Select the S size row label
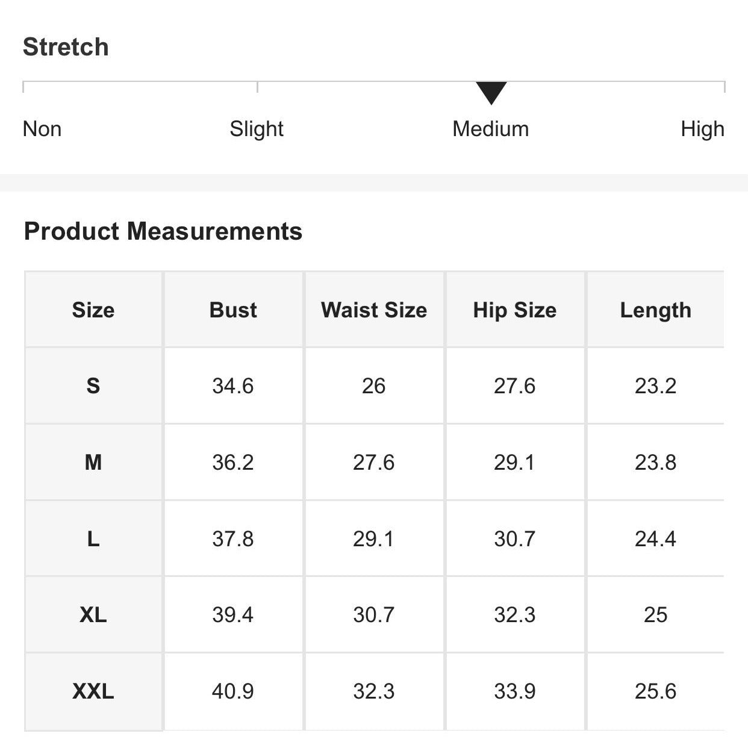This screenshot has height=748, width=748. (93, 386)
